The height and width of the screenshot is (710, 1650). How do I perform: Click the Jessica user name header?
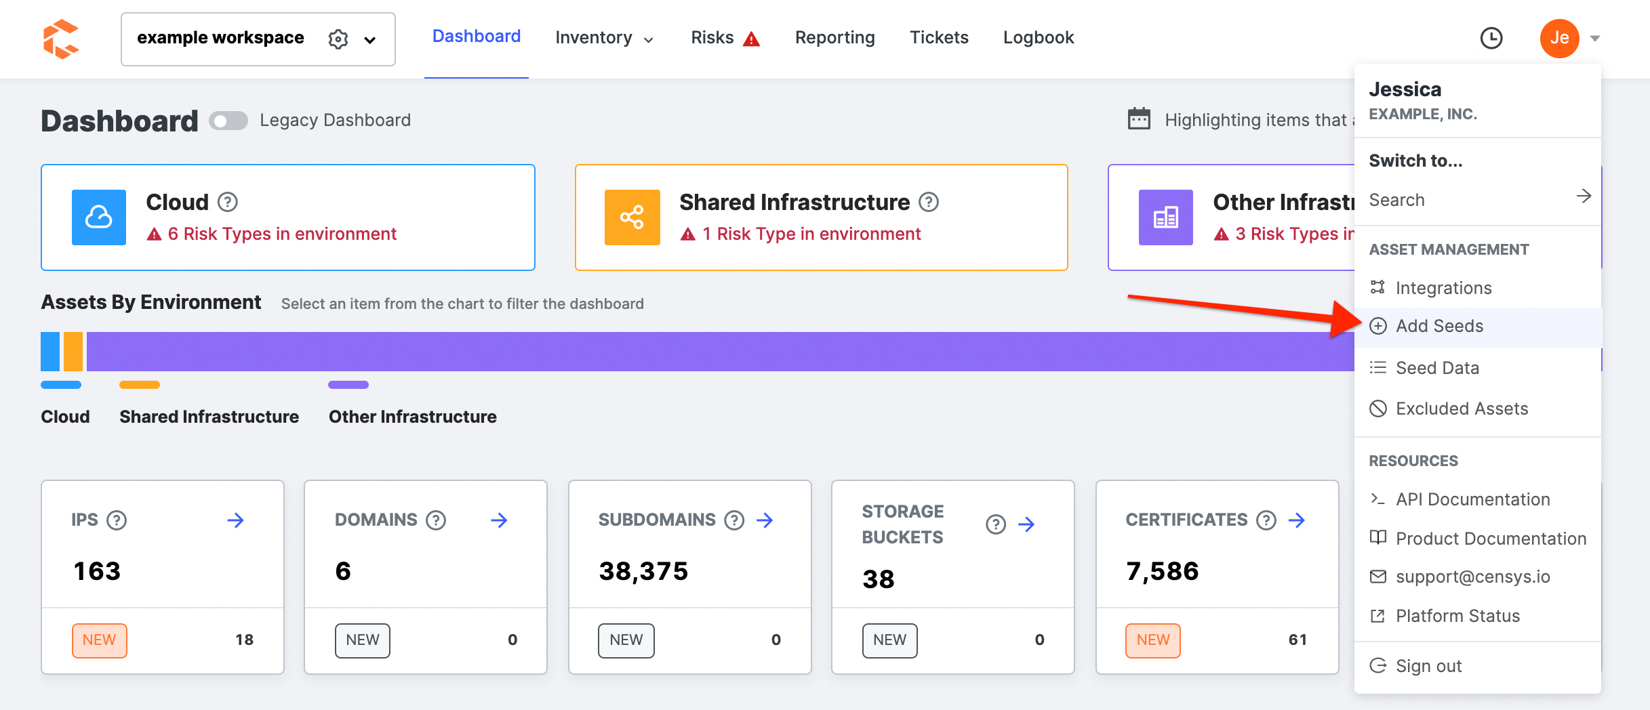click(x=1405, y=89)
